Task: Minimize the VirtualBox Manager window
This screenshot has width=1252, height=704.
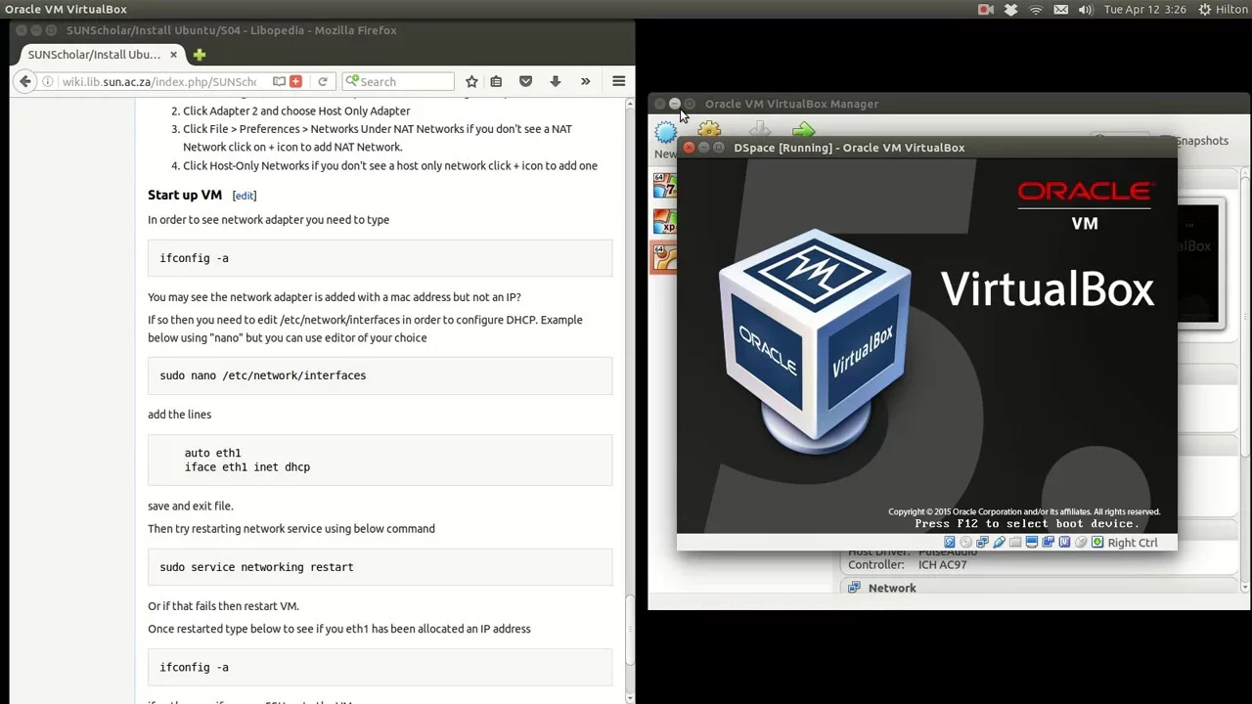Action: point(674,104)
